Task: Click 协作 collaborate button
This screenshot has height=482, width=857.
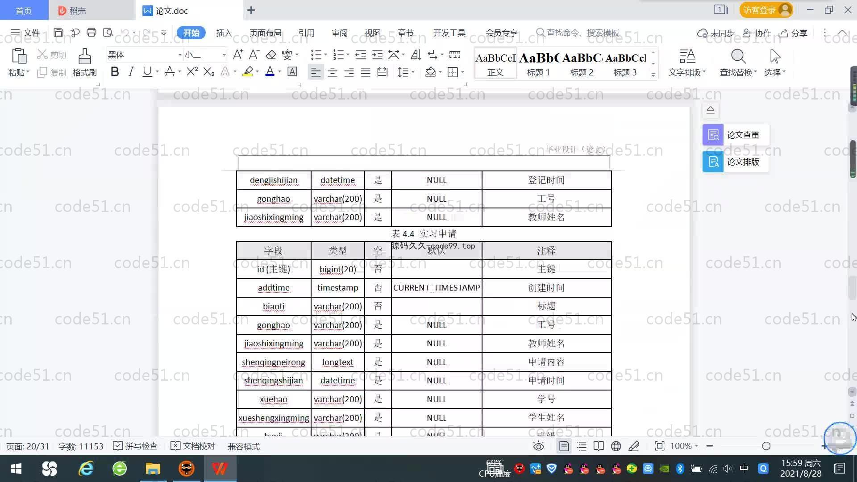Action: [757, 33]
